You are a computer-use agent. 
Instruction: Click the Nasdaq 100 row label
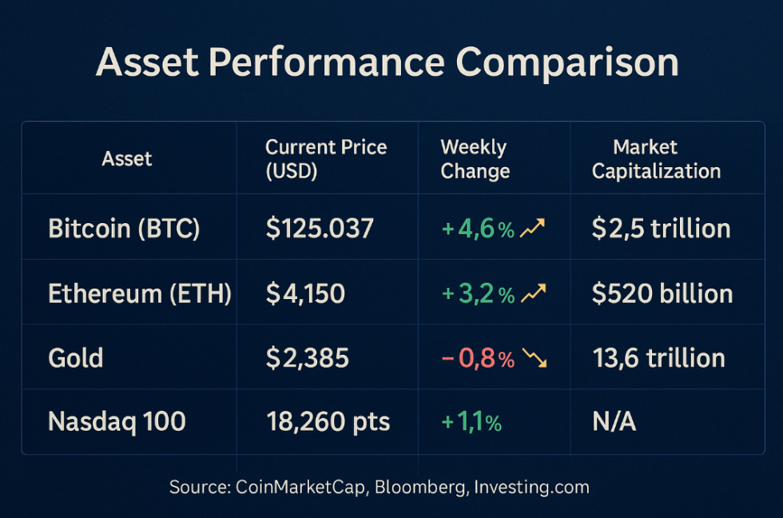117,422
